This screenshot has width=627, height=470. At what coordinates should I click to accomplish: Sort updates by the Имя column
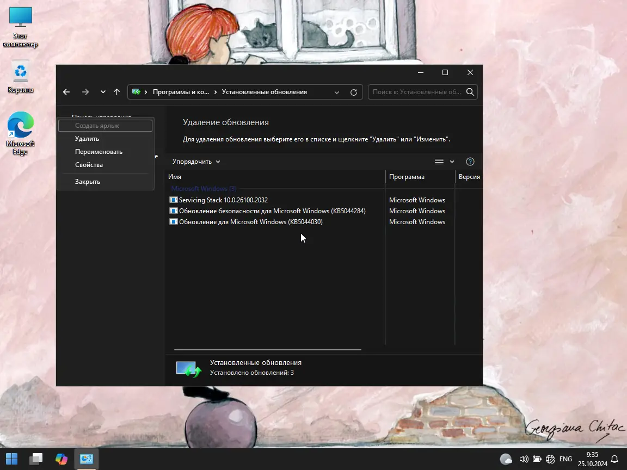[x=175, y=176]
